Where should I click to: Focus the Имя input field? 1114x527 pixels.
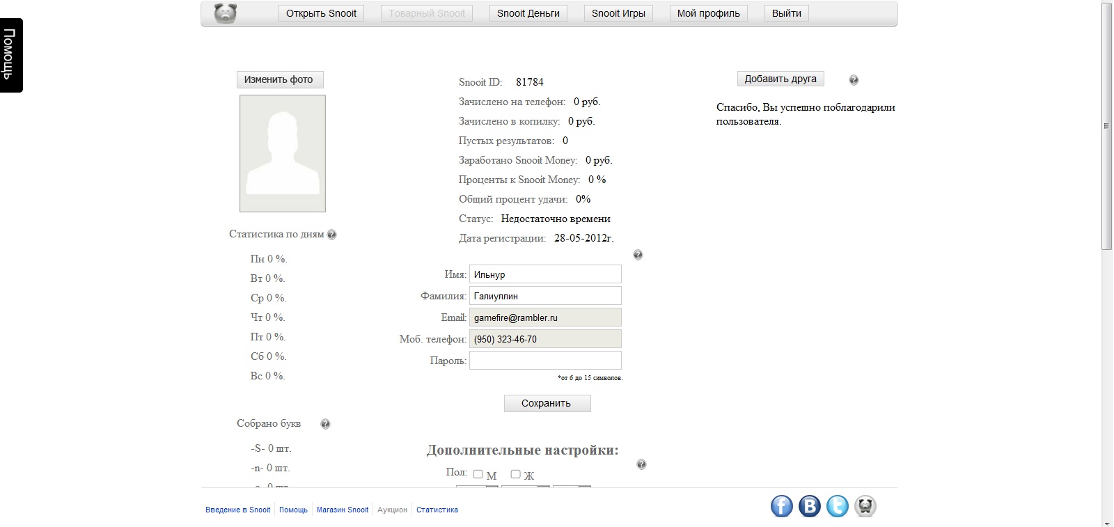click(545, 274)
